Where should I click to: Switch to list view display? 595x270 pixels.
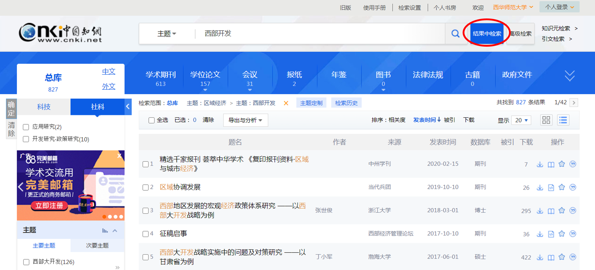click(563, 120)
